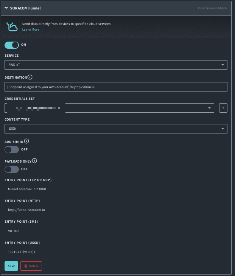Open the Service dropdown showing AWS IoT
Viewport: 235px width, 276px height.
pyautogui.click(x=116, y=65)
